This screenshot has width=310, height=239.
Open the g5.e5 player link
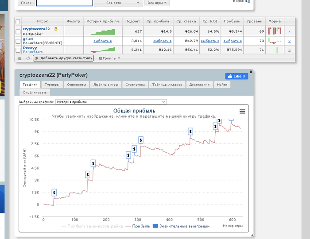pyautogui.click(x=28, y=39)
